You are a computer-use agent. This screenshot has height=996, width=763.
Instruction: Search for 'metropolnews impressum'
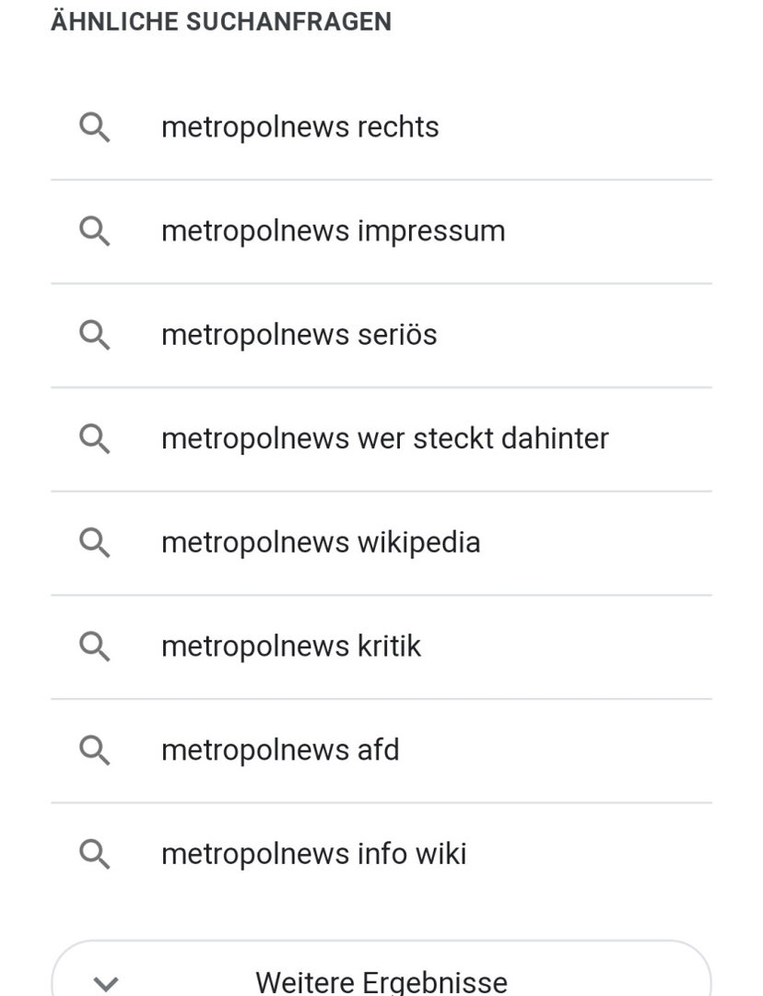point(333,231)
